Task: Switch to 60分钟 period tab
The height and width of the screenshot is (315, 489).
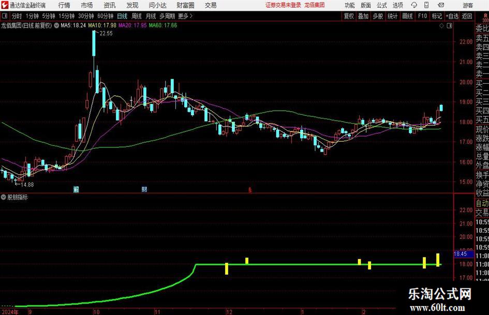Action: coord(106,16)
